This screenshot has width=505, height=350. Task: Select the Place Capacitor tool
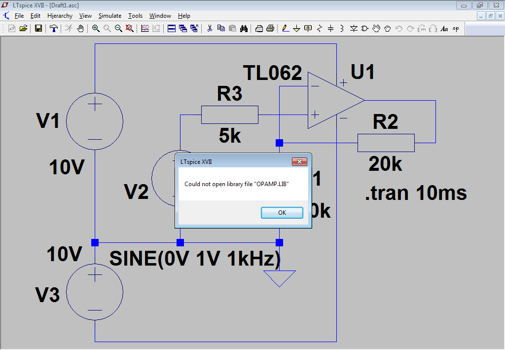[331, 29]
